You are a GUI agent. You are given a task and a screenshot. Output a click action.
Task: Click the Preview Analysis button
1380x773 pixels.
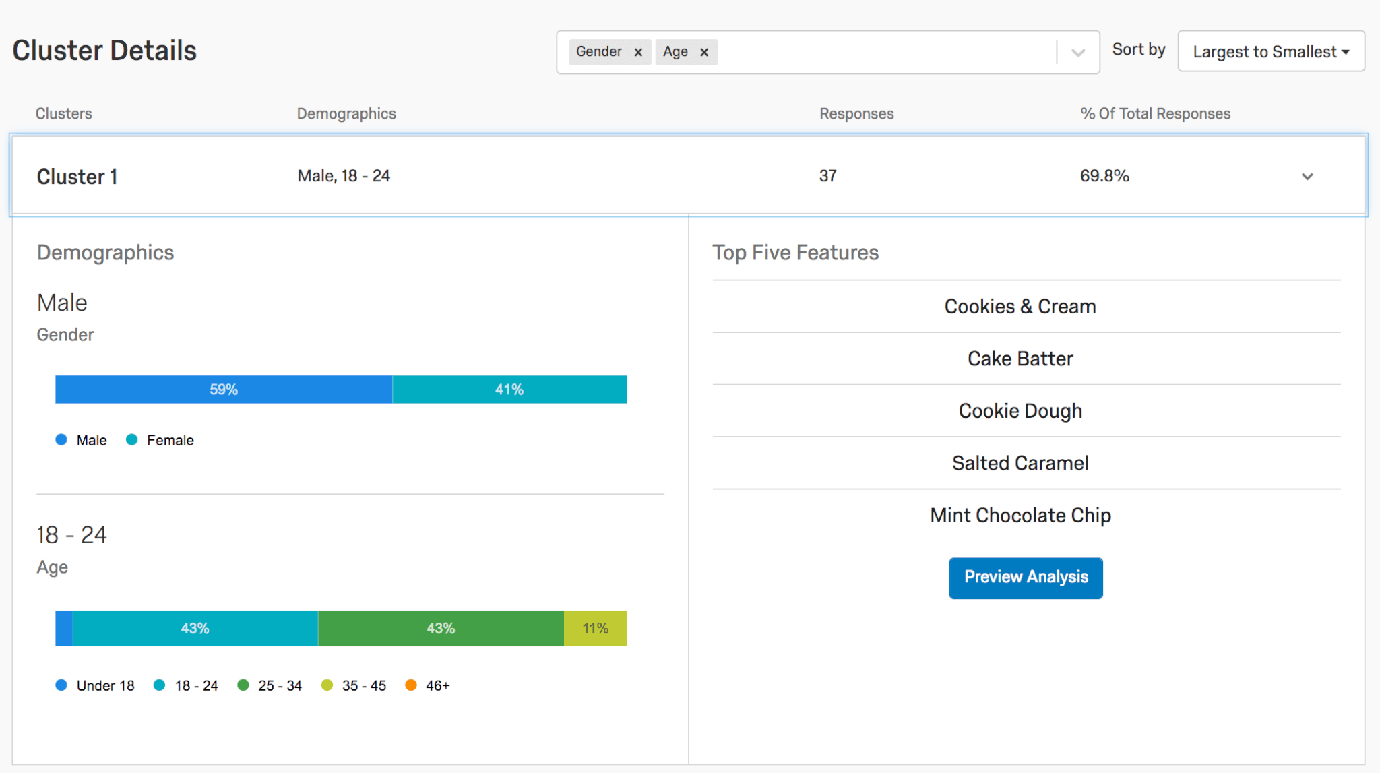pos(1026,578)
